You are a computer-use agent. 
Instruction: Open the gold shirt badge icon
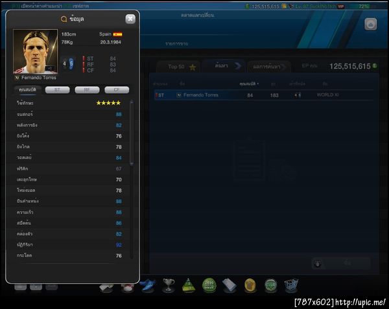point(250,286)
